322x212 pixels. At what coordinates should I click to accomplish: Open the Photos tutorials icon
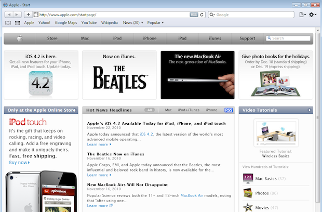click(x=248, y=193)
